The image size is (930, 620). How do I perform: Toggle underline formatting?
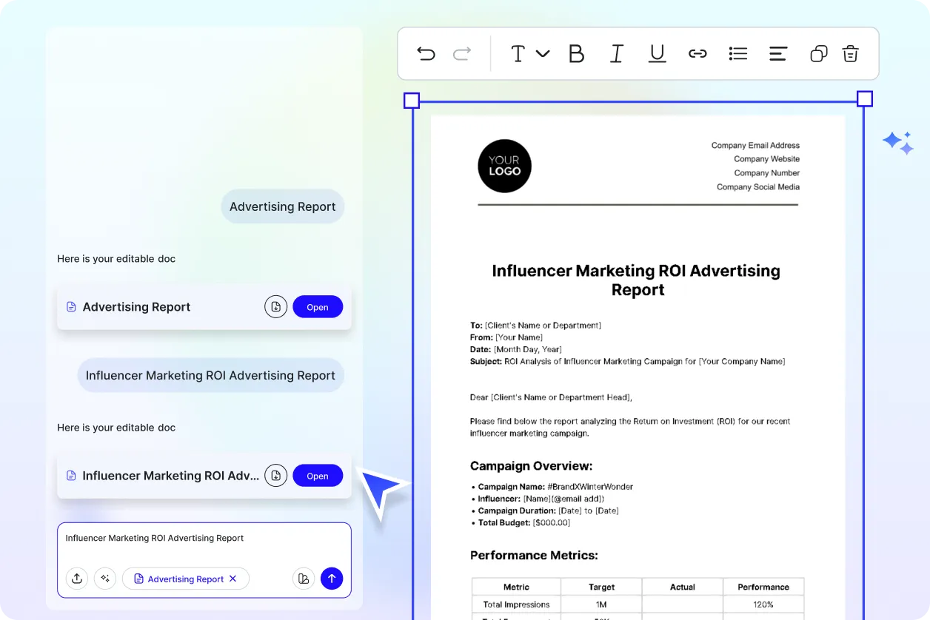click(657, 53)
